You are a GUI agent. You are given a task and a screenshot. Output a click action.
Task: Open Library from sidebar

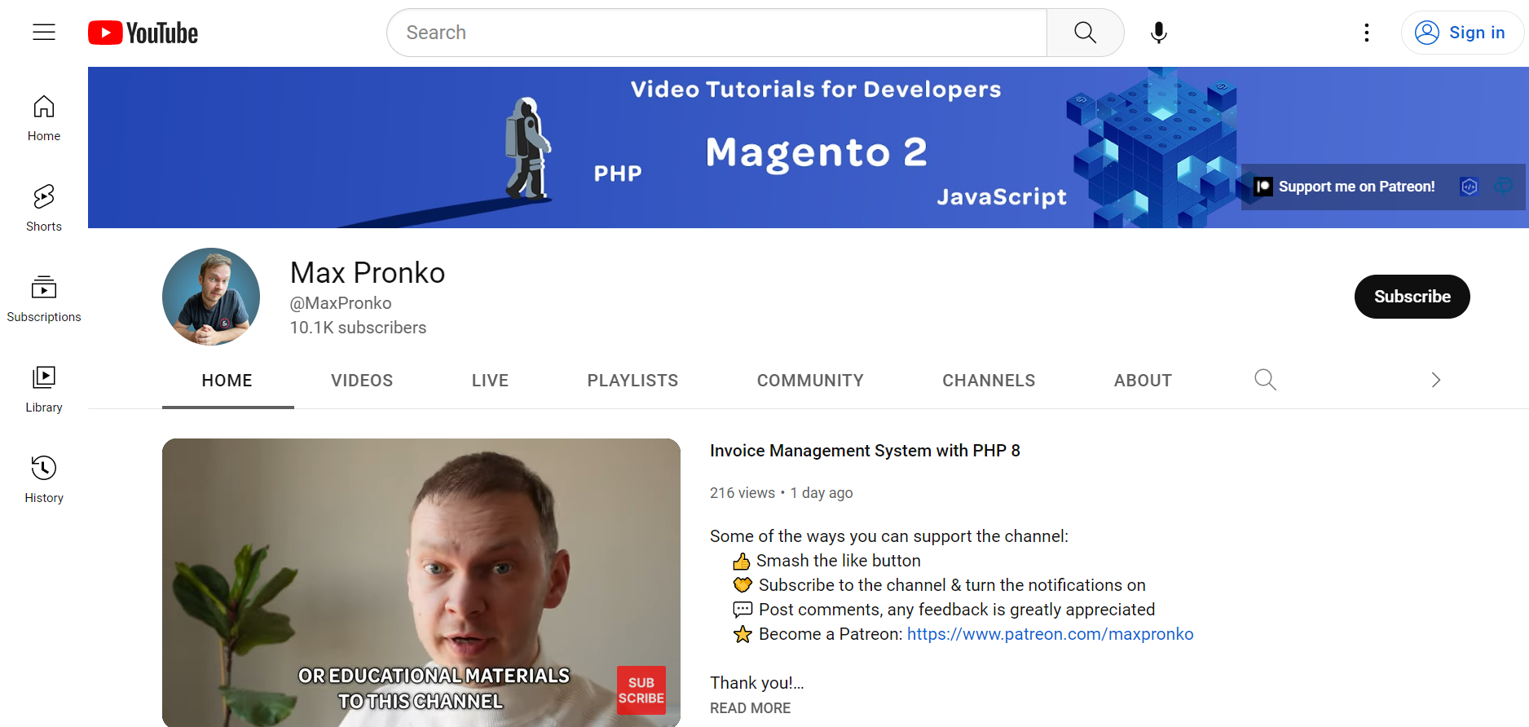pos(44,390)
